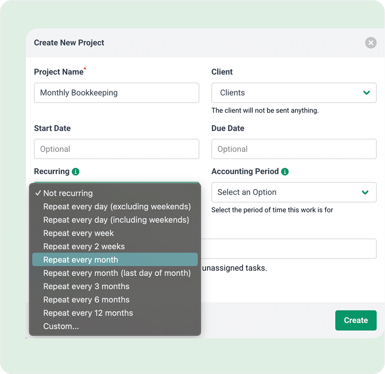Pick the highlighted Repeat every month option

tap(115, 260)
